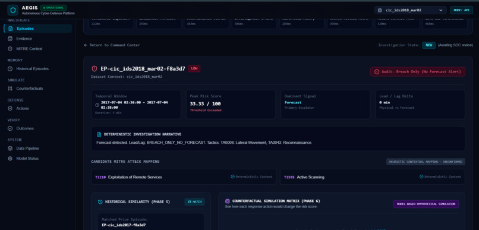
Task: Click the Peak Risk Score card
Action: [x=231, y=104]
